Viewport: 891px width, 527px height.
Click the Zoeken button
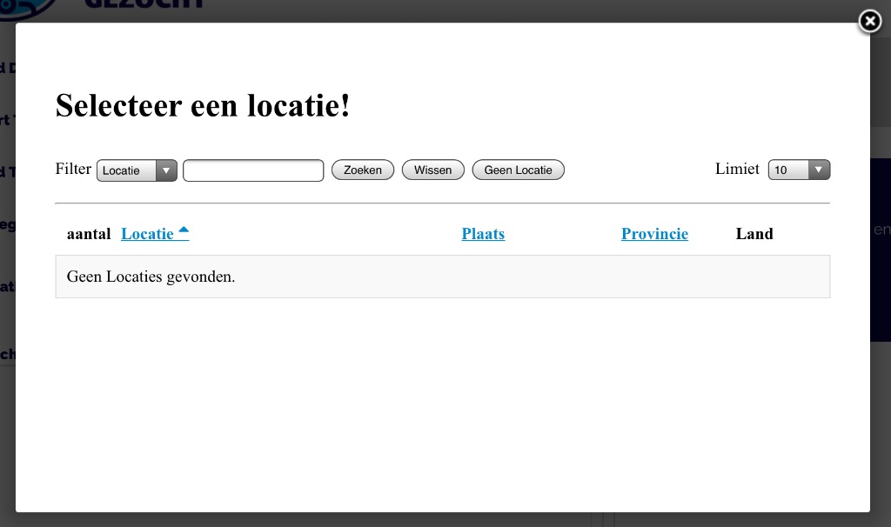pos(363,170)
